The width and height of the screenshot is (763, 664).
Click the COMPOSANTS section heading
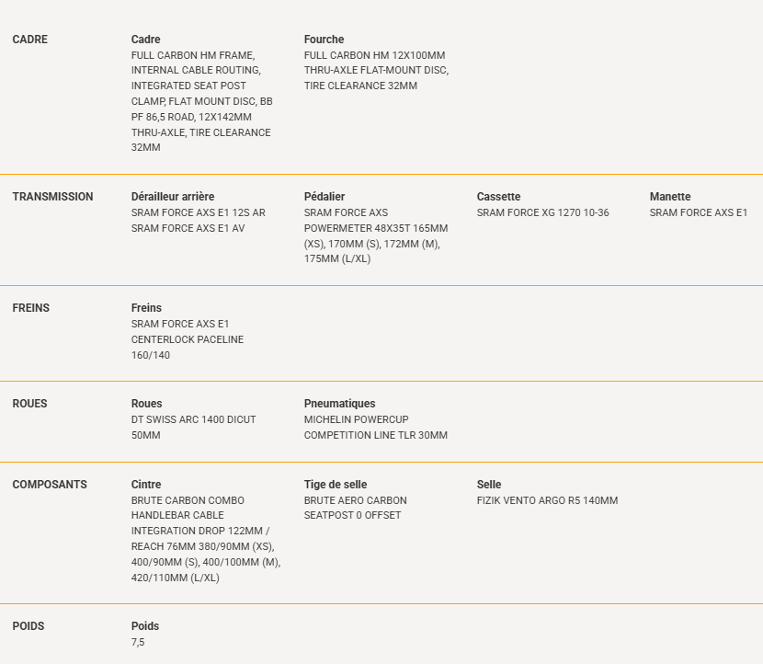[50, 485]
